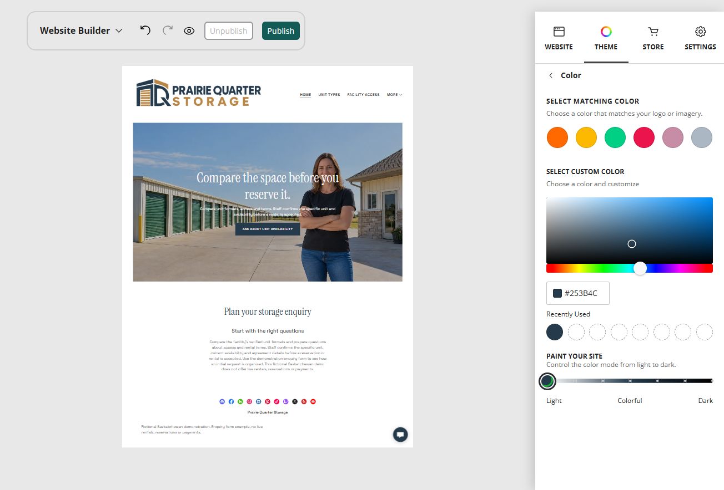This screenshot has width=724, height=490.
Task: Expand the MORE nav dropdown
Action: (394, 95)
